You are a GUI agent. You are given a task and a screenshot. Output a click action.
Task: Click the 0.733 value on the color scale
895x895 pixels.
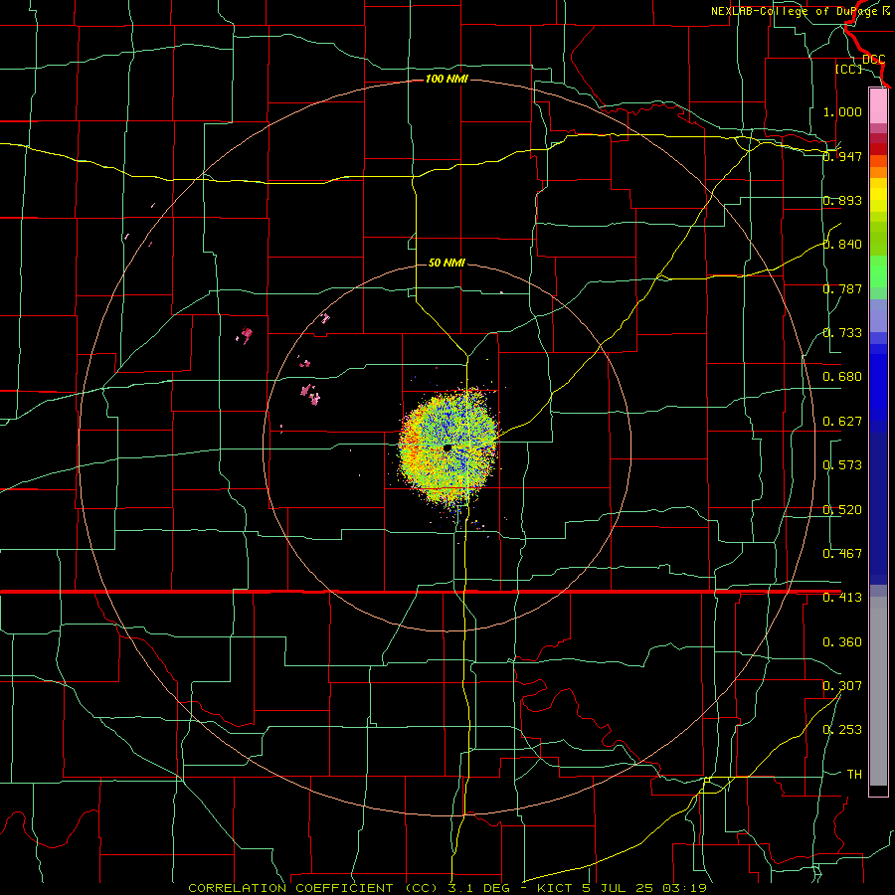tap(842, 333)
